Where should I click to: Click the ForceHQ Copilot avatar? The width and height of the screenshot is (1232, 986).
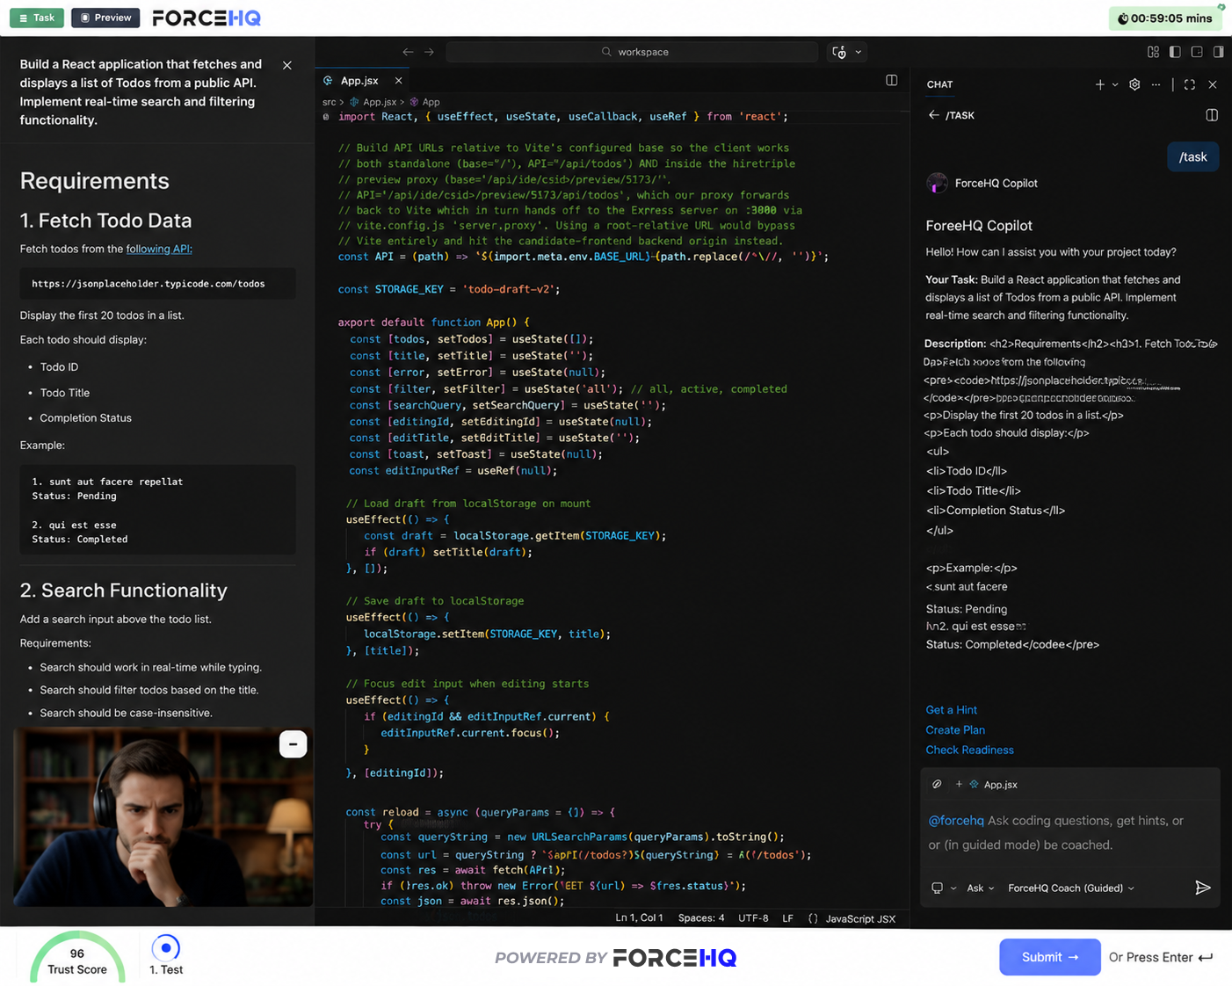tap(938, 183)
